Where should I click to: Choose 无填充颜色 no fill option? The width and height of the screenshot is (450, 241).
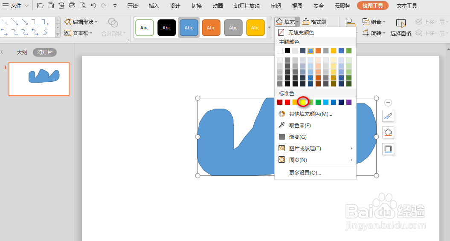[315, 32]
